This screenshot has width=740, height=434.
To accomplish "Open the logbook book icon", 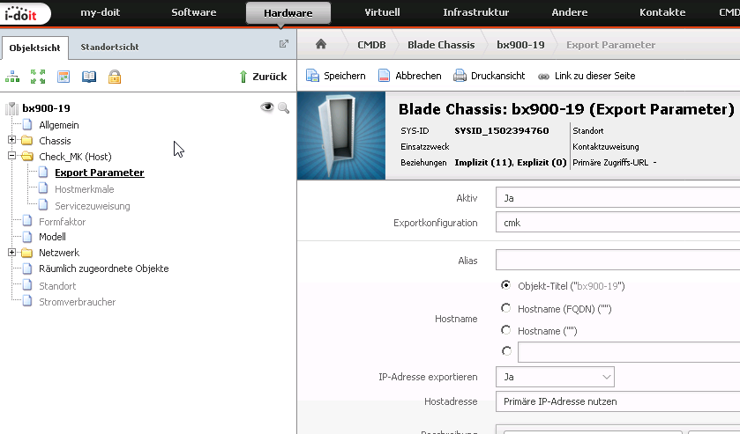I will tap(89, 77).
